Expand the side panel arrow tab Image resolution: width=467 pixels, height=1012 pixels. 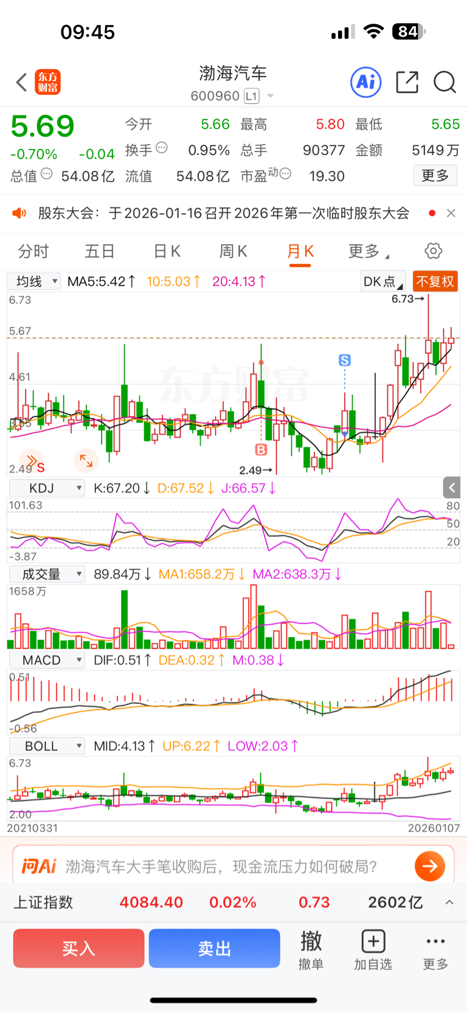[x=451, y=487]
